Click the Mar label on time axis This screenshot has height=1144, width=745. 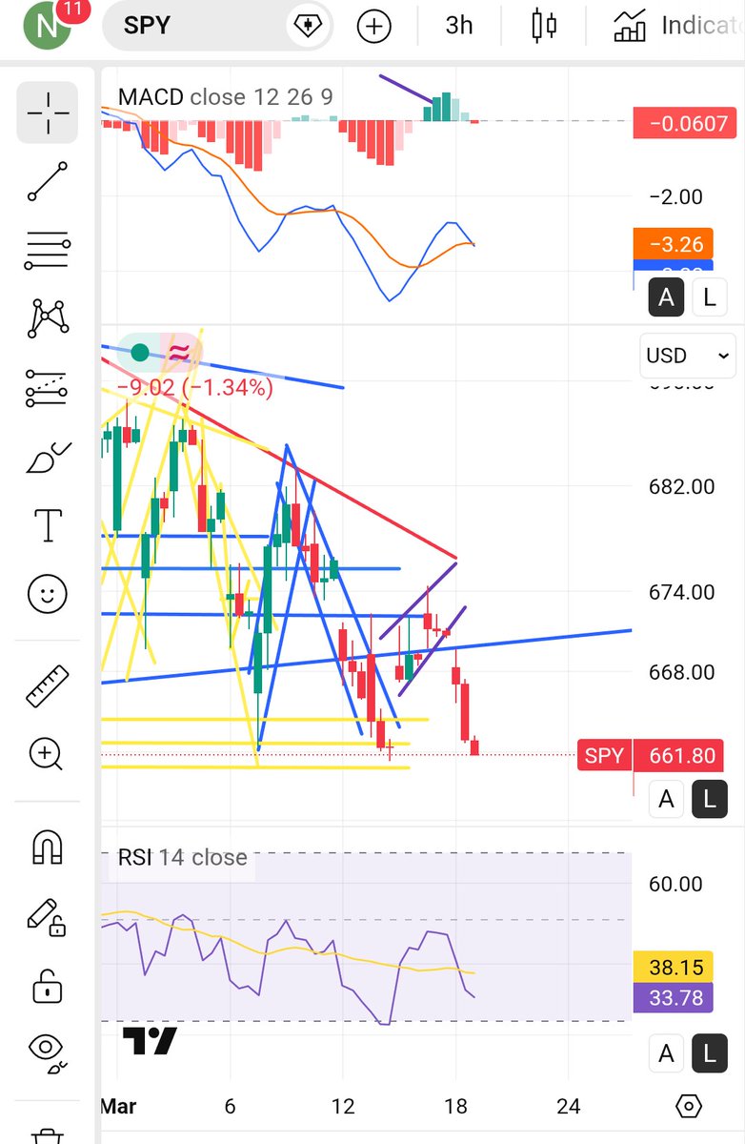118,1107
